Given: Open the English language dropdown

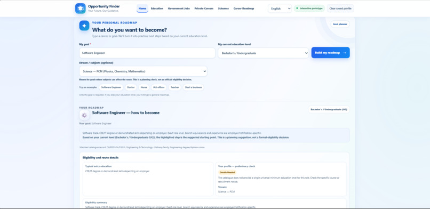Looking at the screenshot, I should 280,9.
